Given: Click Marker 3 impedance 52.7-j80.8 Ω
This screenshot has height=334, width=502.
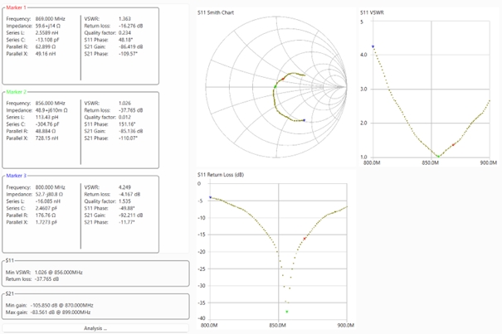Looking at the screenshot, I should point(49,195).
